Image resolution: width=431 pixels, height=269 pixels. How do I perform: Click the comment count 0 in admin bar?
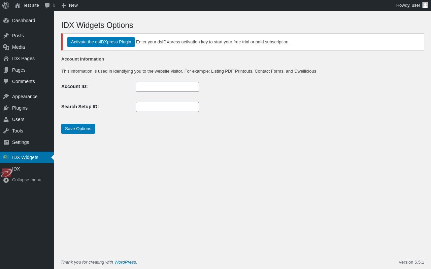(54, 5)
